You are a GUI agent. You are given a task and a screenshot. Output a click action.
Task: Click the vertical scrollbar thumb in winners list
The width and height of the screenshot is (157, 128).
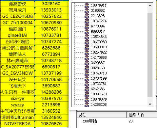(x=150, y=55)
